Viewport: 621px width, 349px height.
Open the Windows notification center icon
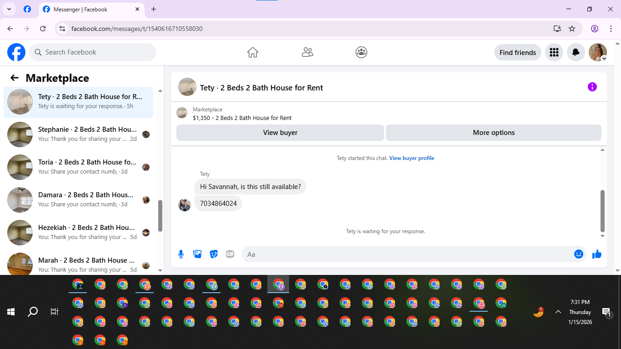tap(606, 312)
